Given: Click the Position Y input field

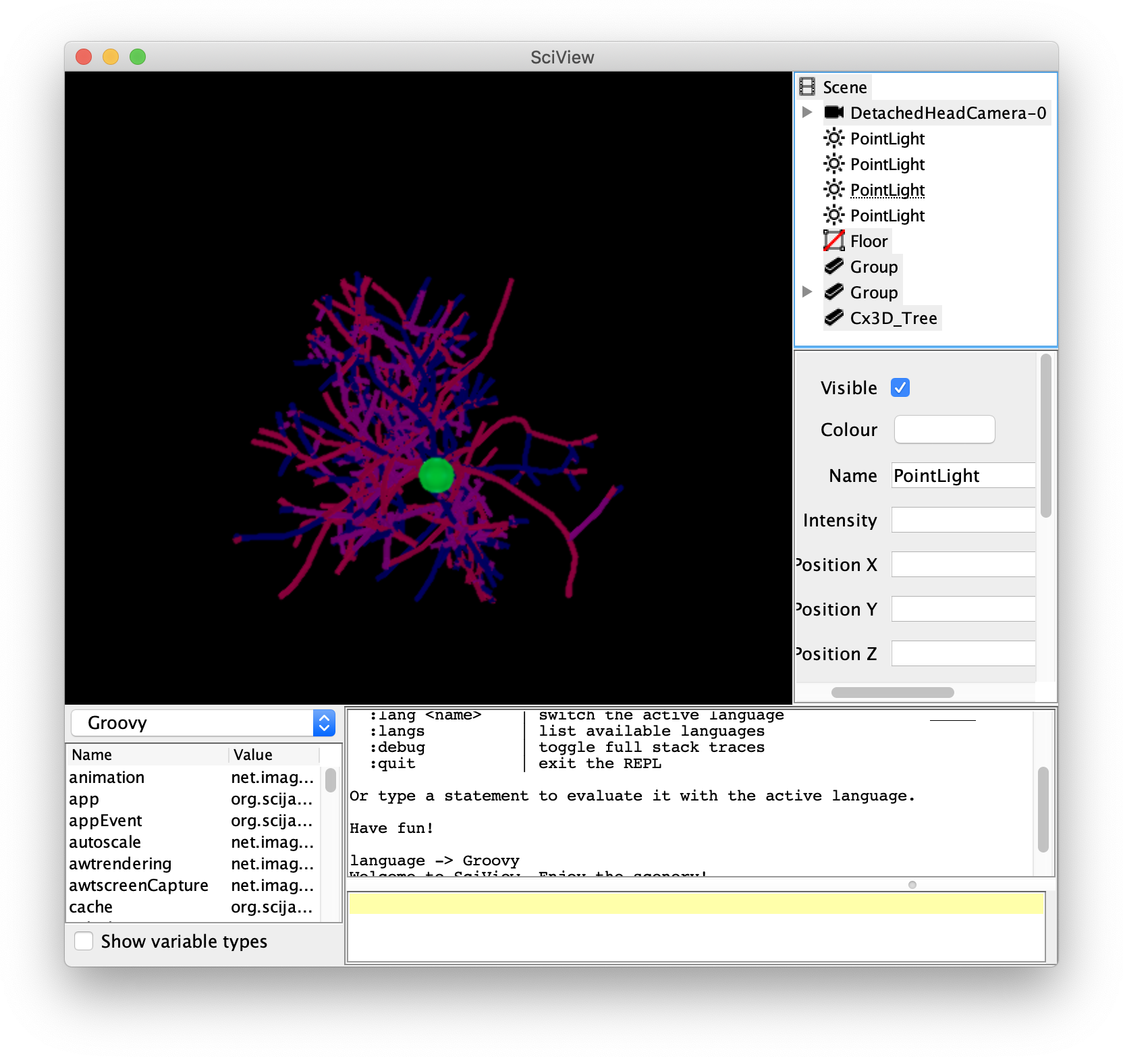Looking at the screenshot, I should 963,609.
